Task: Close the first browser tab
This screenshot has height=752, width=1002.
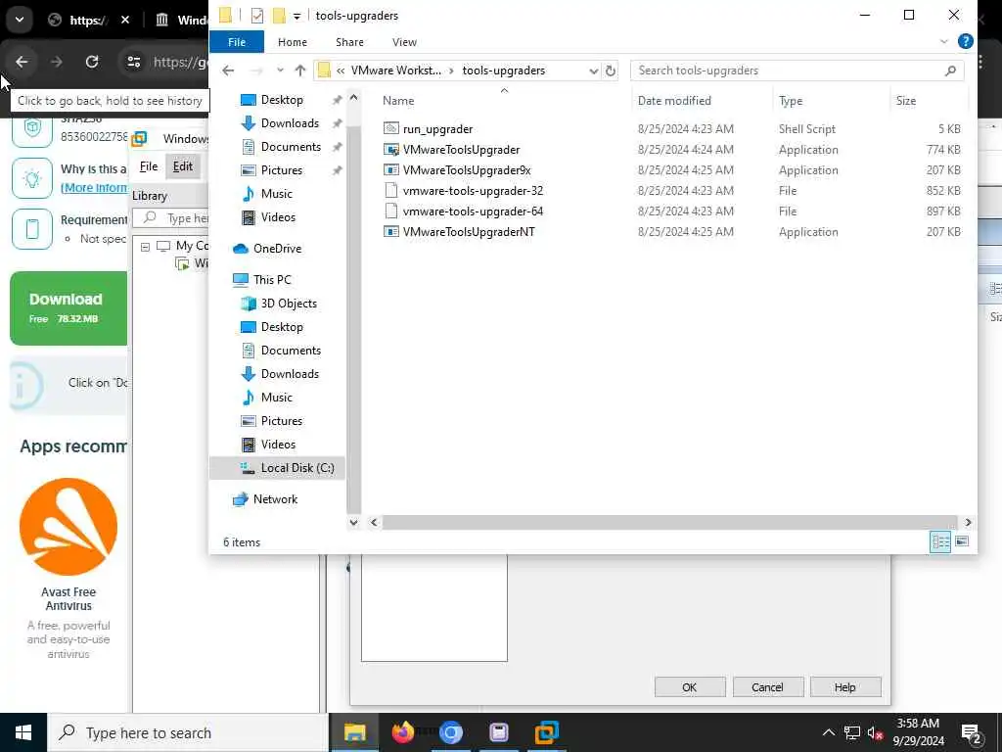Action: (x=125, y=20)
